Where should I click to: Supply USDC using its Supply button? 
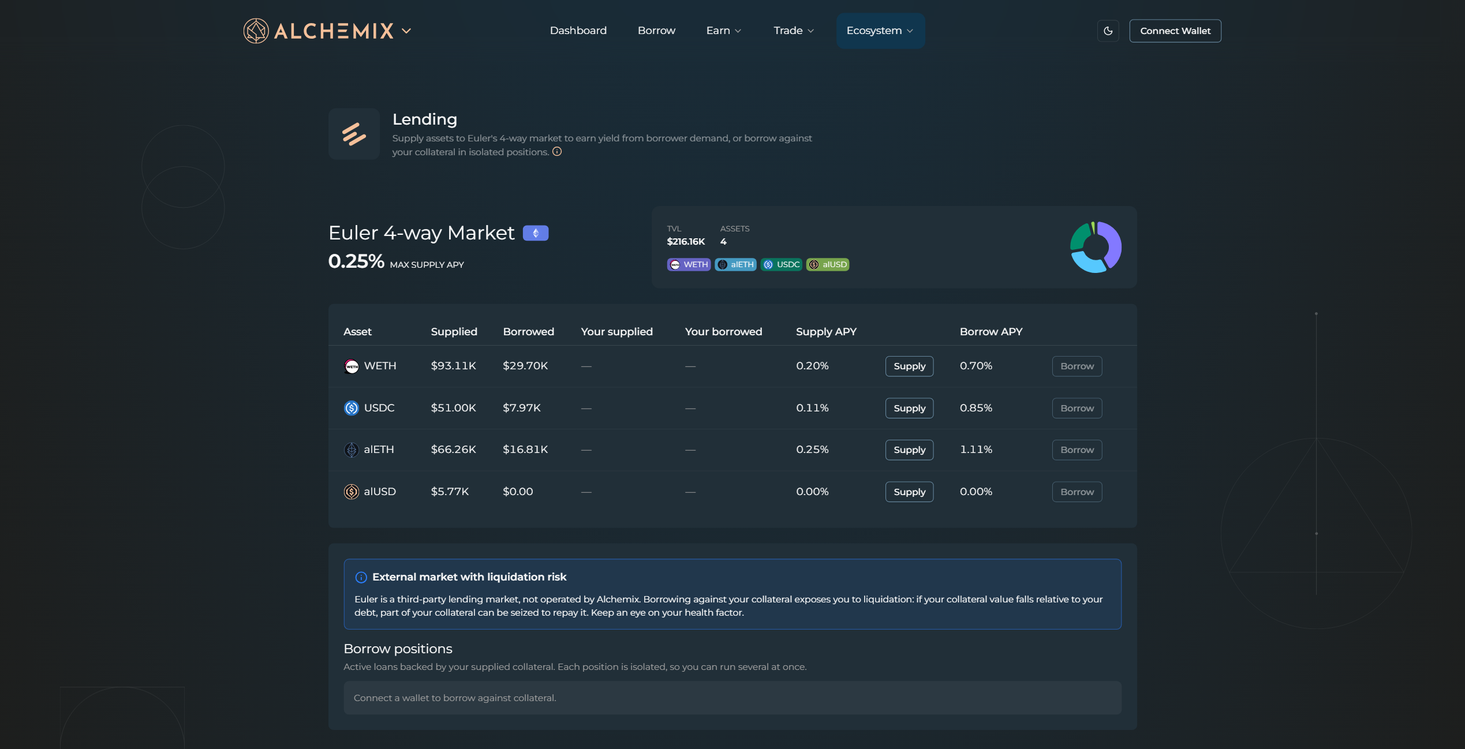tap(909, 408)
